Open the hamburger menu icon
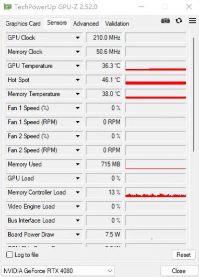The image size is (199, 277). [x=192, y=21]
